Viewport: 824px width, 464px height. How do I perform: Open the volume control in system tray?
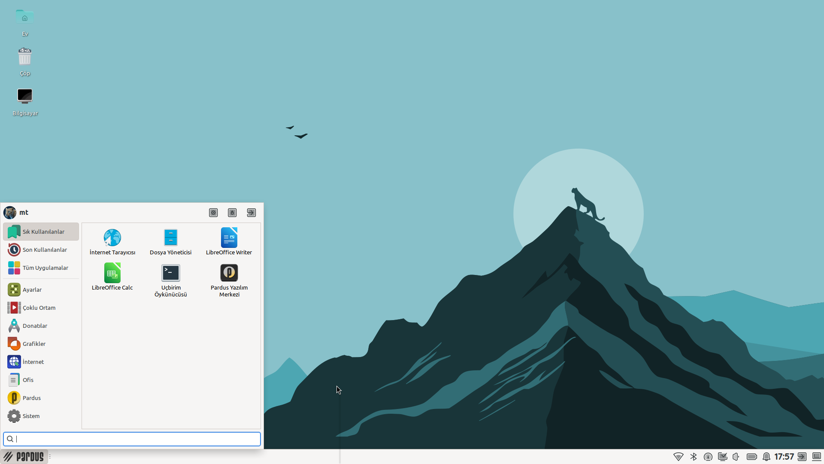736,457
